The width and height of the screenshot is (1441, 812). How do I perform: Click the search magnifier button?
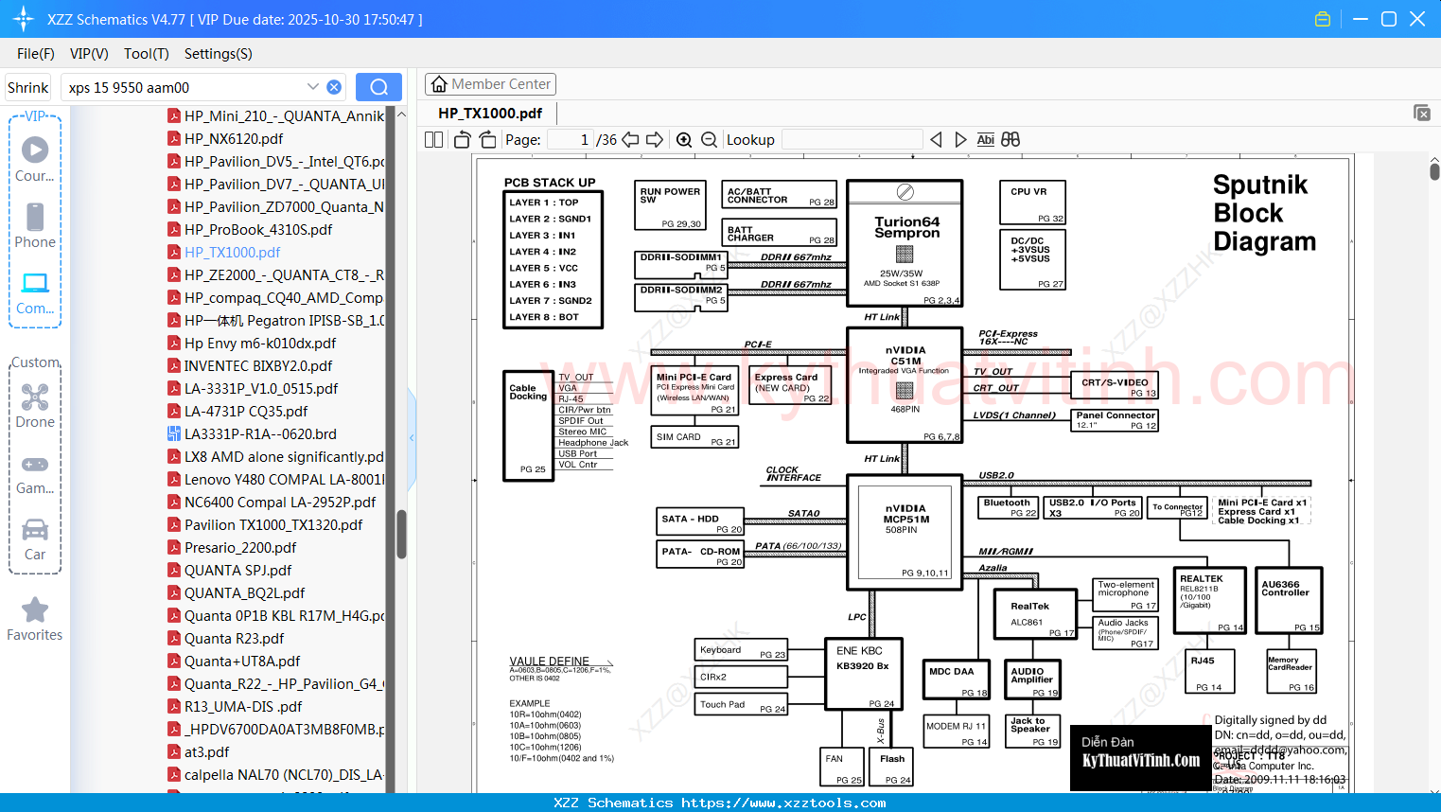coord(378,87)
